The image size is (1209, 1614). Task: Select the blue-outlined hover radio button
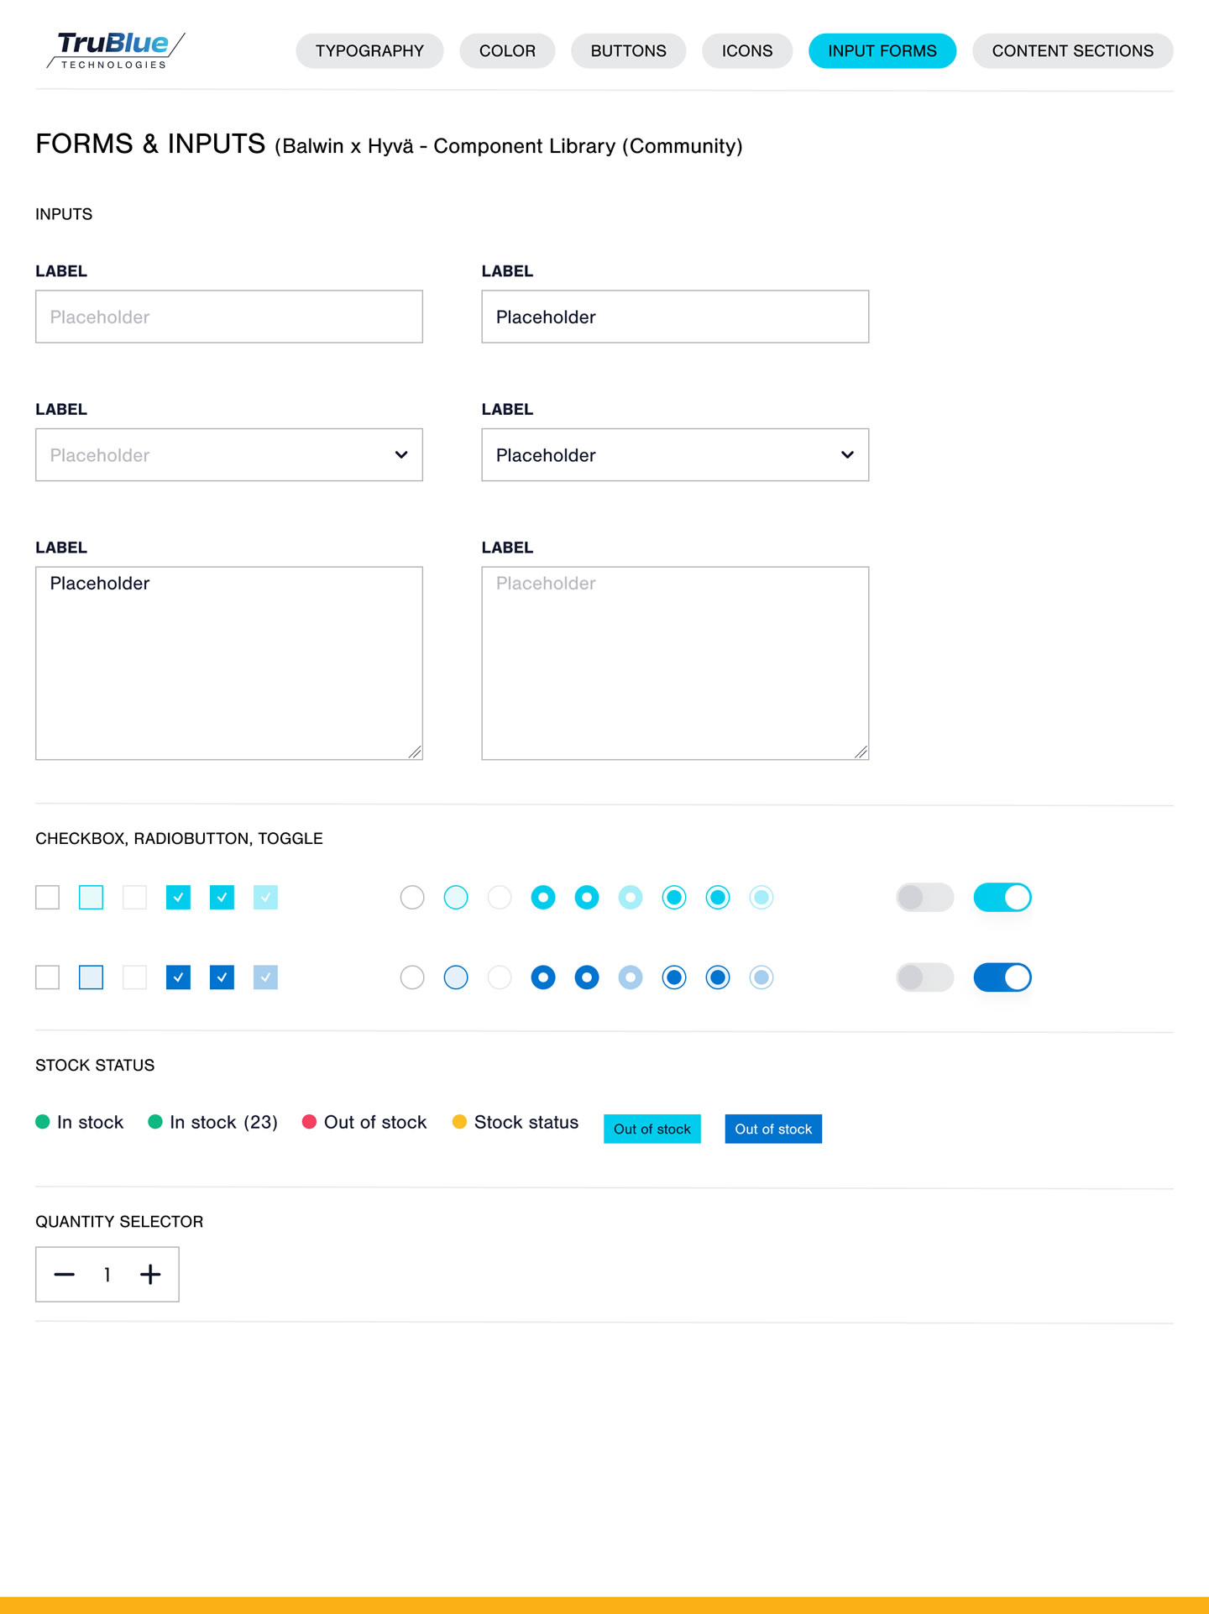(x=456, y=977)
